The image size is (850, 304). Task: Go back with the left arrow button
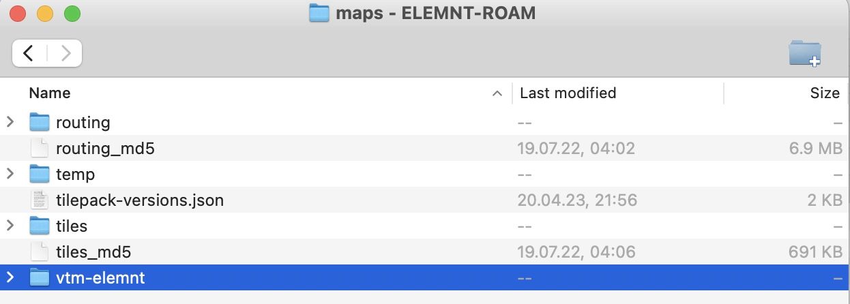29,53
